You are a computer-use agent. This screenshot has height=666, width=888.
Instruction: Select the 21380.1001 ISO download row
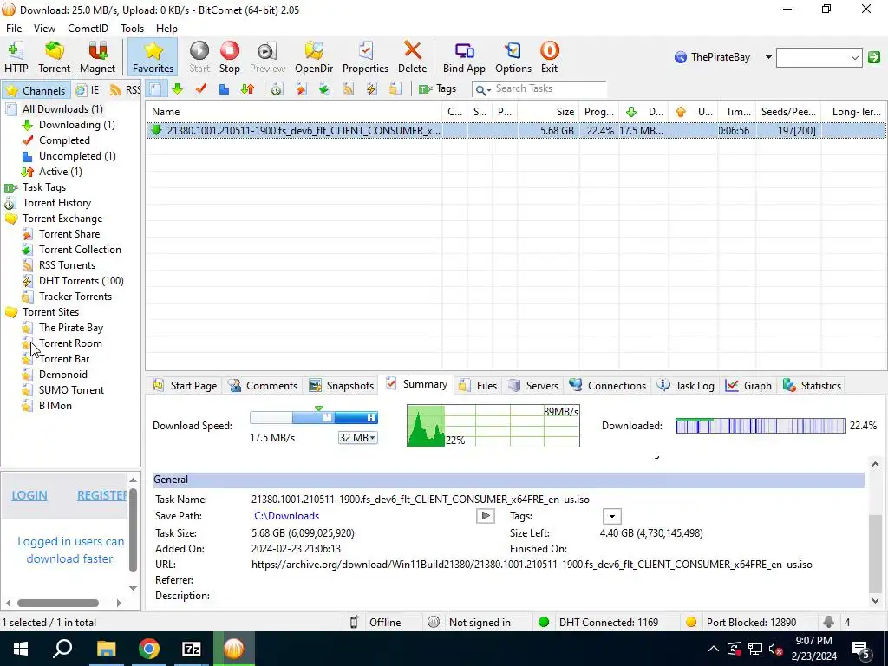point(516,131)
